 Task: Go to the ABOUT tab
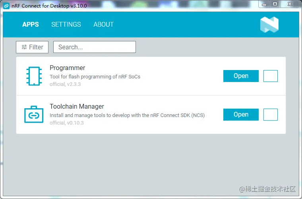tap(103, 24)
